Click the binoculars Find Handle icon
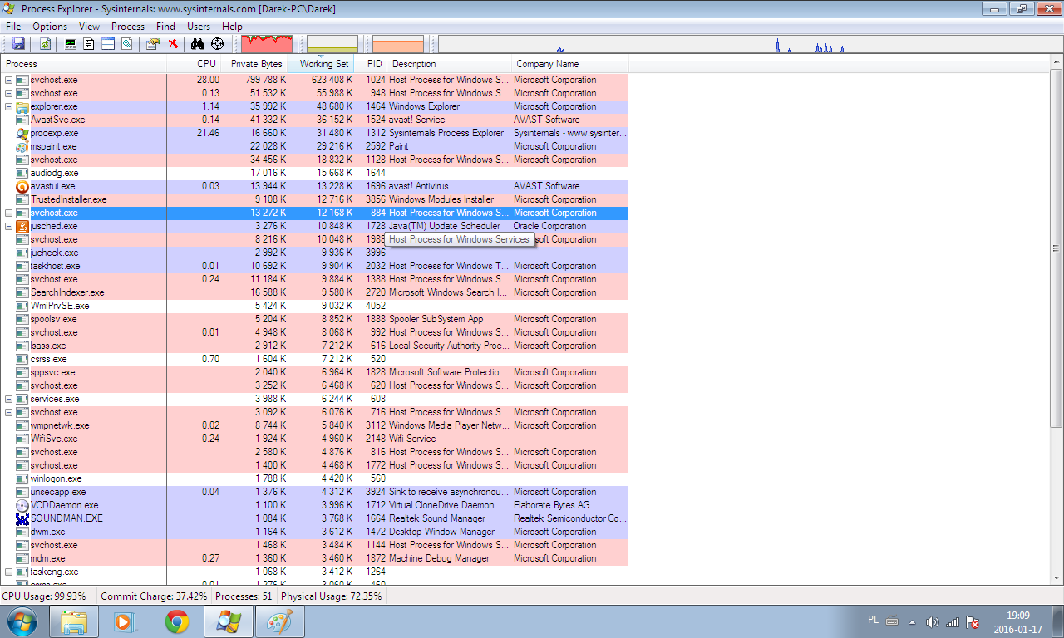The image size is (1064, 638). pos(199,43)
